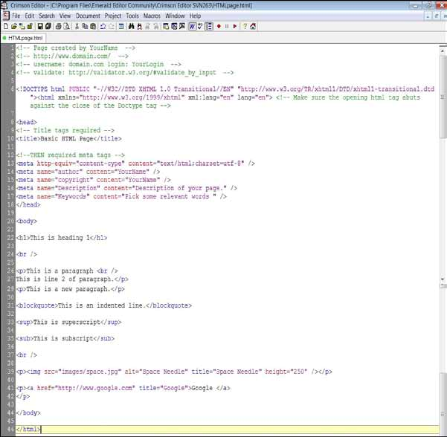Open the Tools menu

(x=132, y=16)
